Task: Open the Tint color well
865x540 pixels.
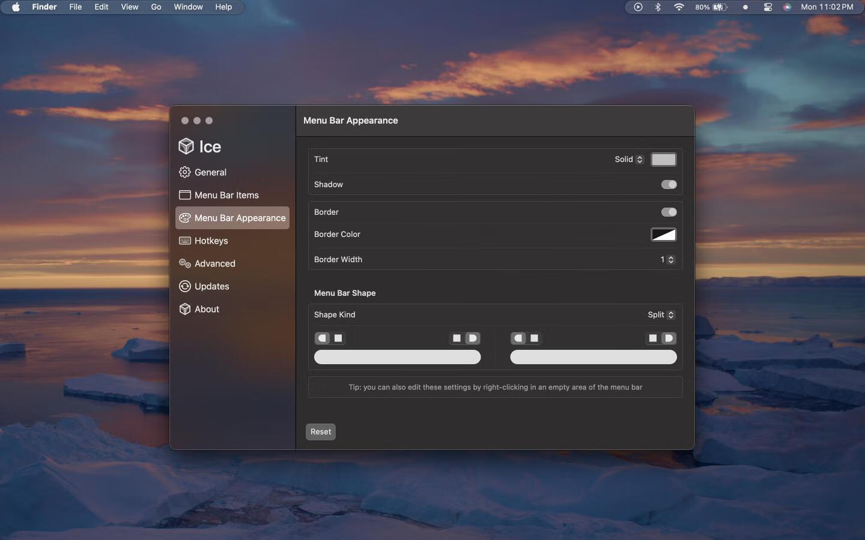Action: click(x=664, y=160)
